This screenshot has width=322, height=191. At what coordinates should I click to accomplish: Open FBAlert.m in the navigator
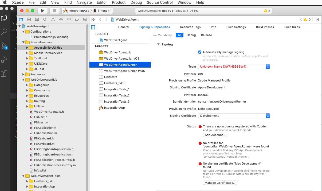tap(41, 122)
